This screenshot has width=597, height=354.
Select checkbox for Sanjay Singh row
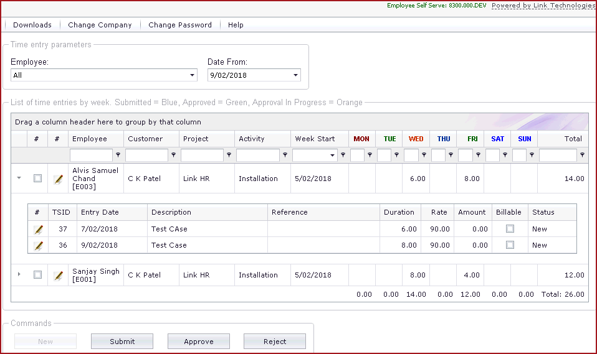(x=38, y=274)
